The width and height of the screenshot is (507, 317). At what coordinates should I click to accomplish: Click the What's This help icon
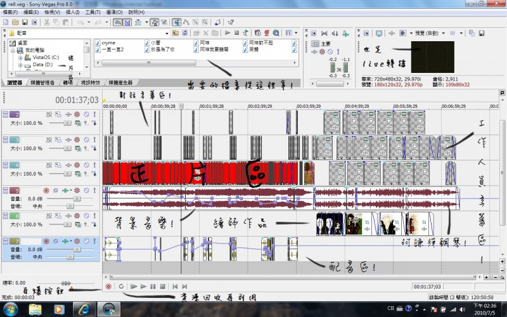pos(231,22)
